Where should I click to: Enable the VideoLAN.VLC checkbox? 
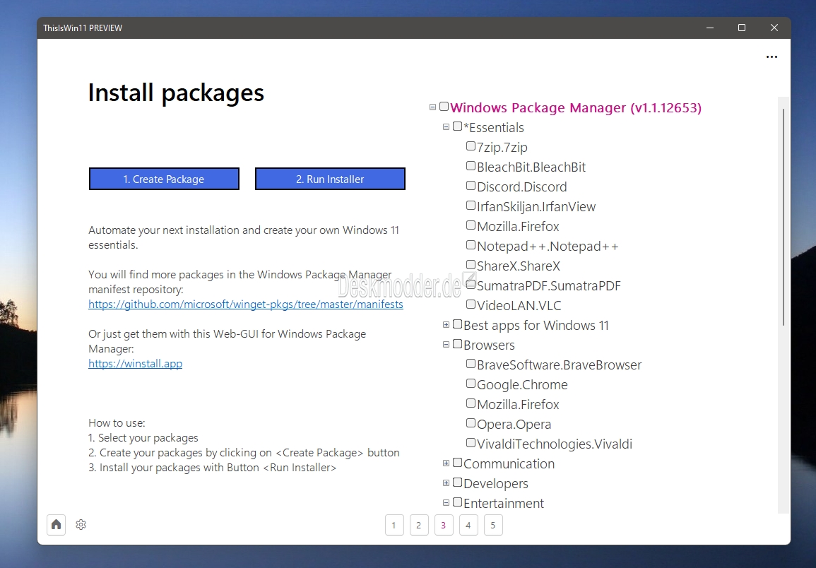point(471,304)
